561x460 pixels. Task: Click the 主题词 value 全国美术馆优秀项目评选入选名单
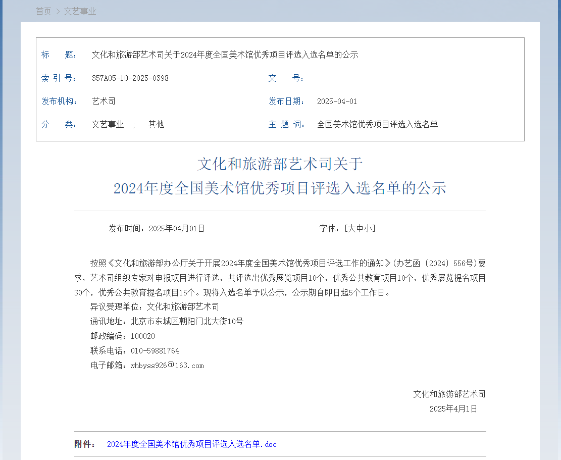click(x=377, y=124)
